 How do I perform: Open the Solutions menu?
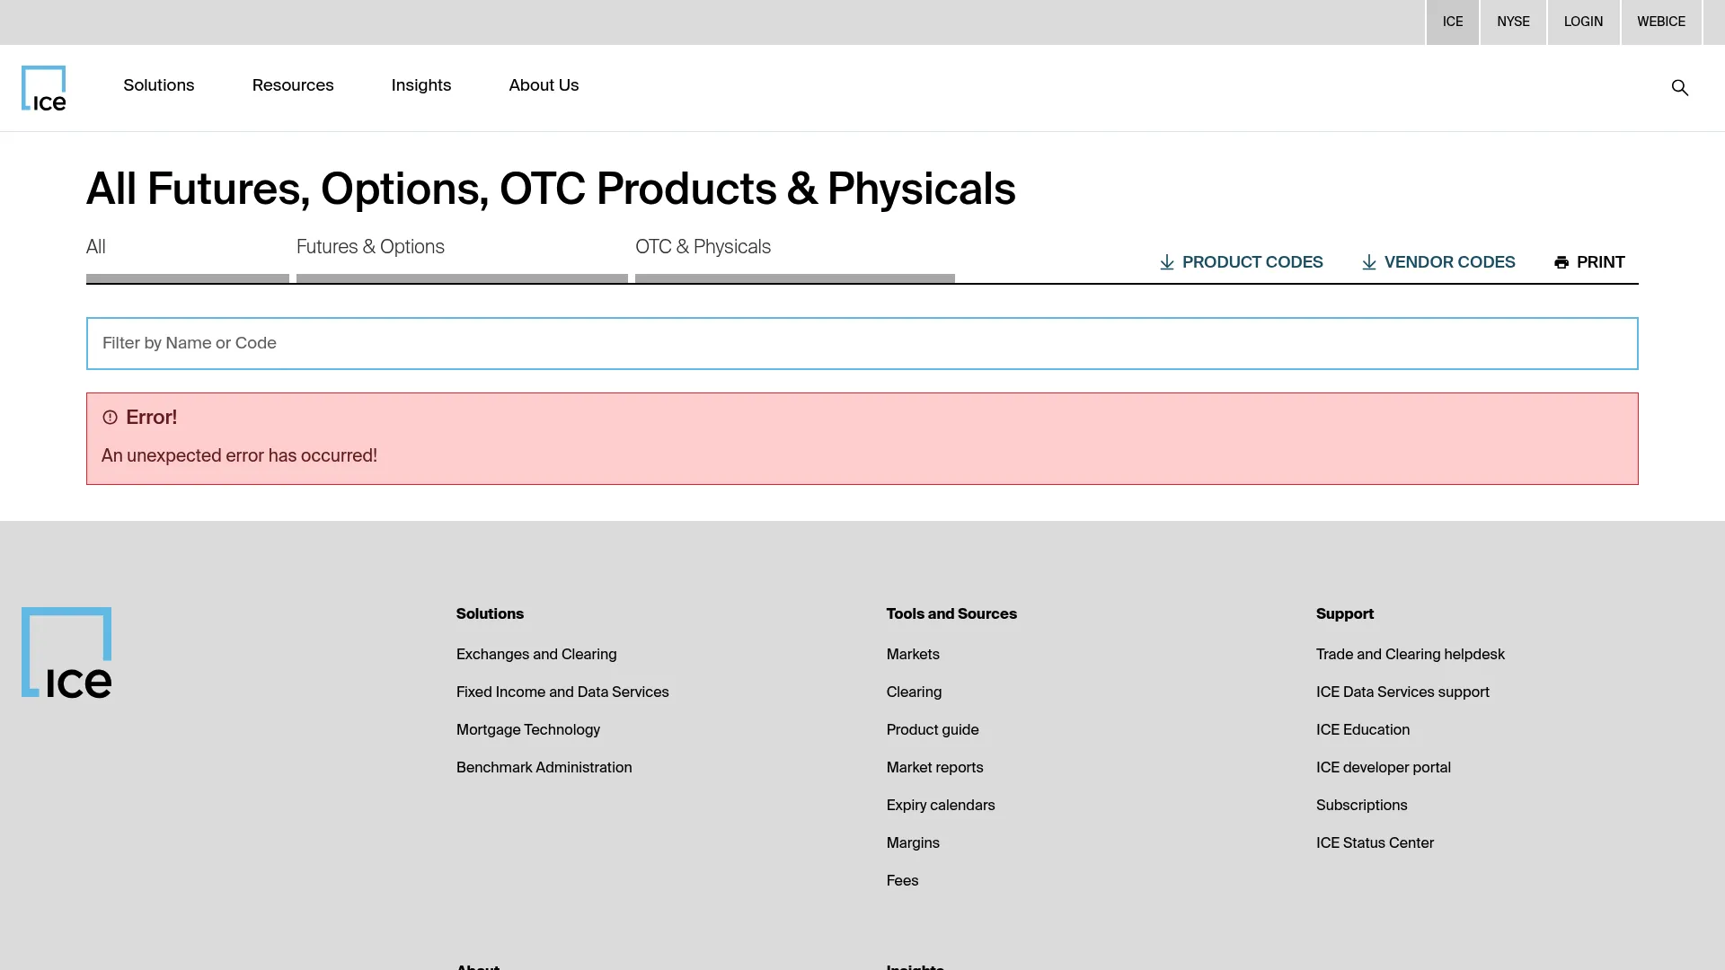(159, 85)
